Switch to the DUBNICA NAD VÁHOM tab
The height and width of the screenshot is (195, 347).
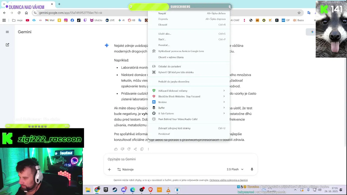[x=28, y=5]
